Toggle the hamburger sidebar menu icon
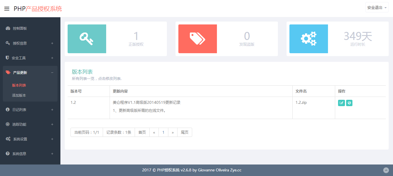 [x=7, y=9]
